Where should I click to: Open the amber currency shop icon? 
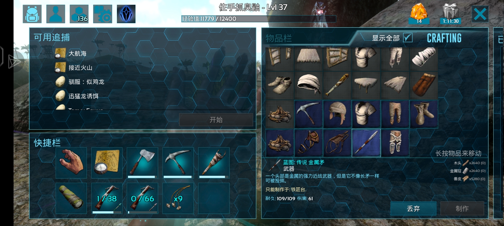point(419,13)
